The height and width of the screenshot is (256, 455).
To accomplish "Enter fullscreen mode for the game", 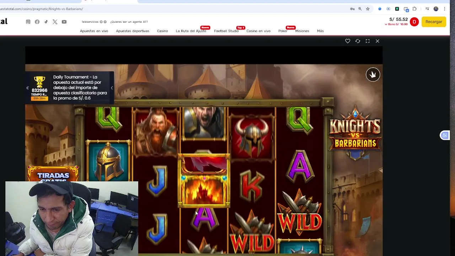I will tap(368, 41).
